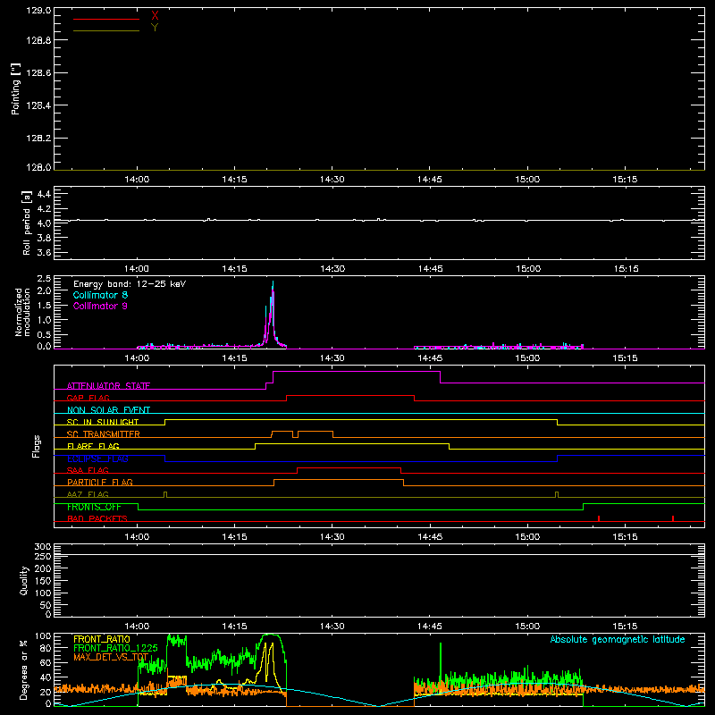Click the SC_IN_SUNLIGHT flag label
This screenshot has width=715, height=715.
click(103, 422)
